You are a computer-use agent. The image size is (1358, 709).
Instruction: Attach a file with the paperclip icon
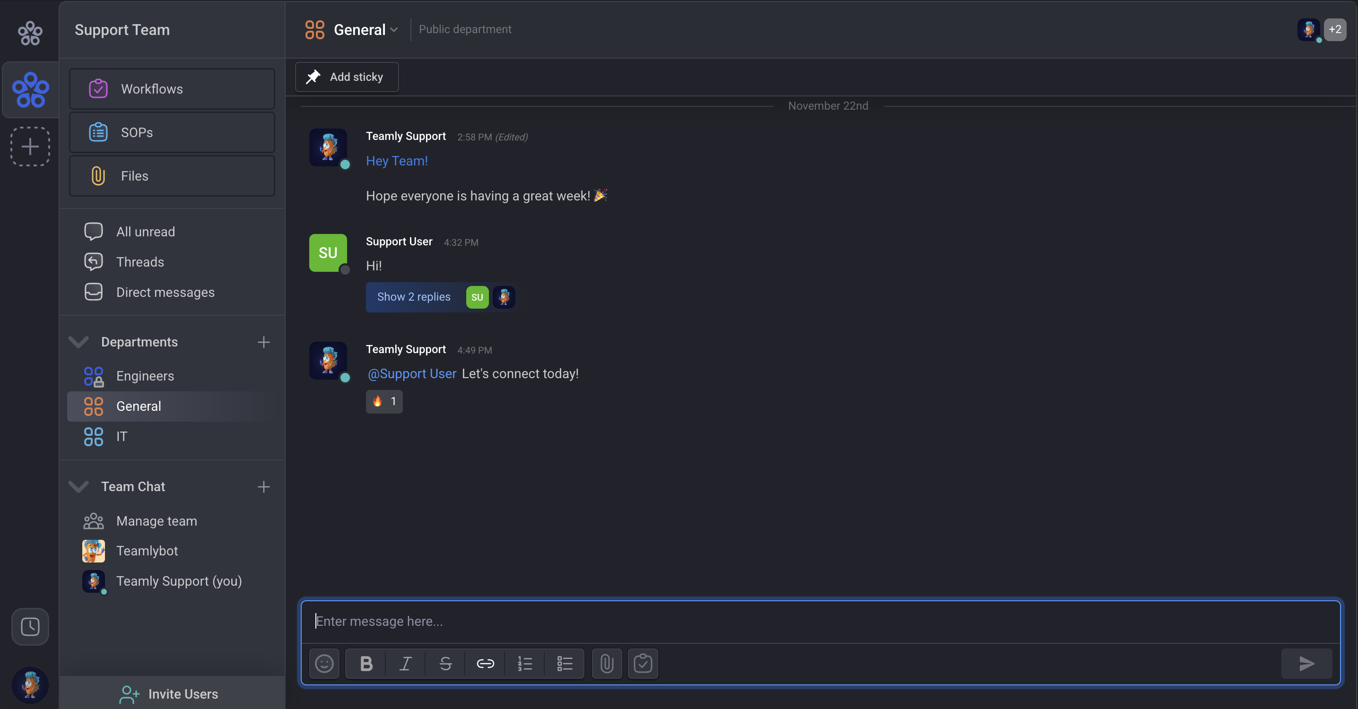pyautogui.click(x=607, y=663)
